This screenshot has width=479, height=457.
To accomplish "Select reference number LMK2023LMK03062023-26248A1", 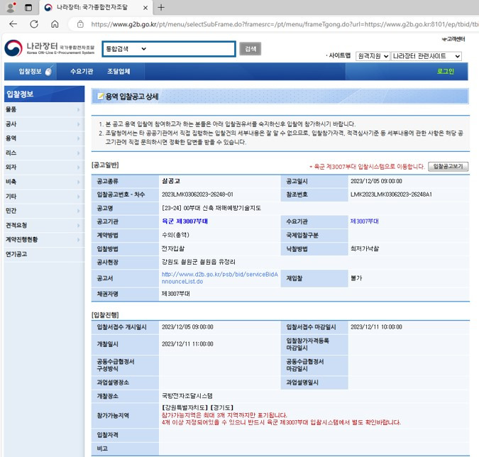I will (x=391, y=194).
